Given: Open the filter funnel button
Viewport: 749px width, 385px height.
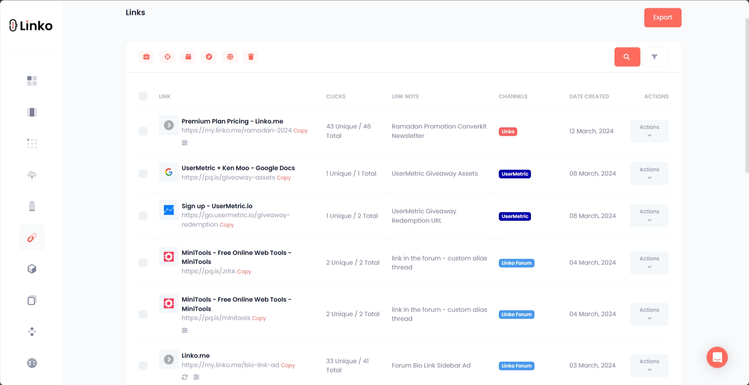Looking at the screenshot, I should click(x=654, y=57).
